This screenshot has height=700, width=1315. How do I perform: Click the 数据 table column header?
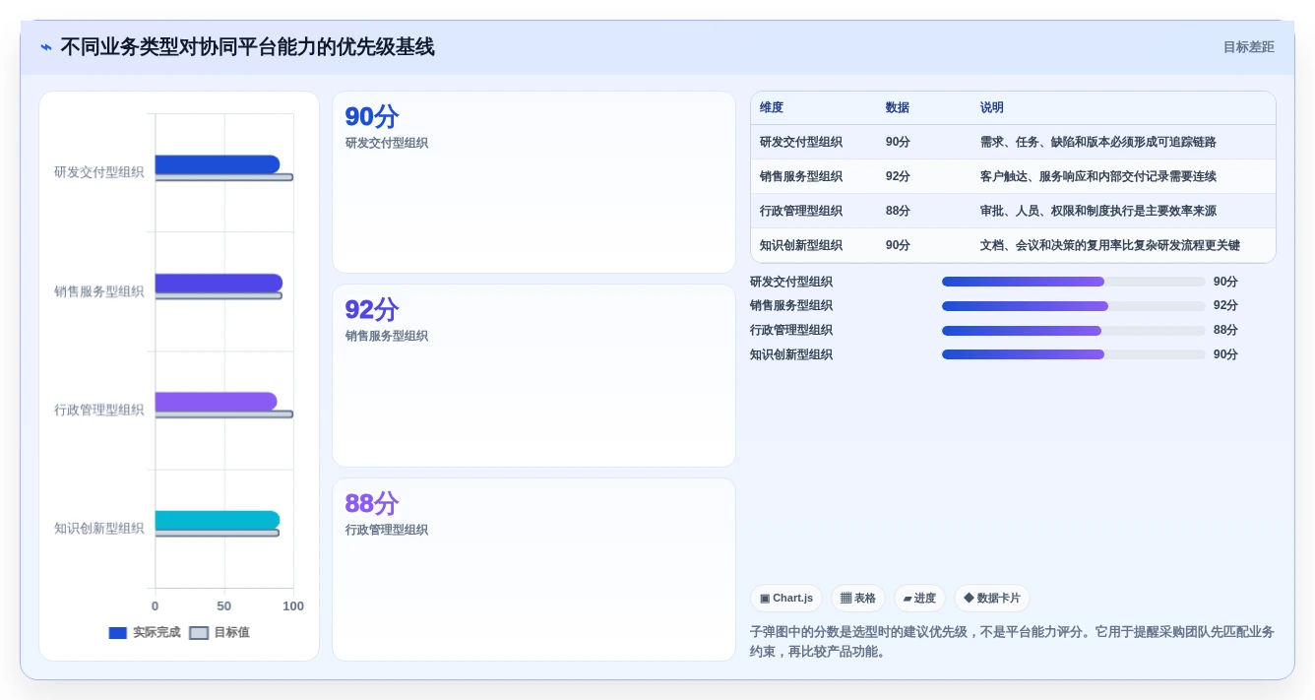[898, 107]
